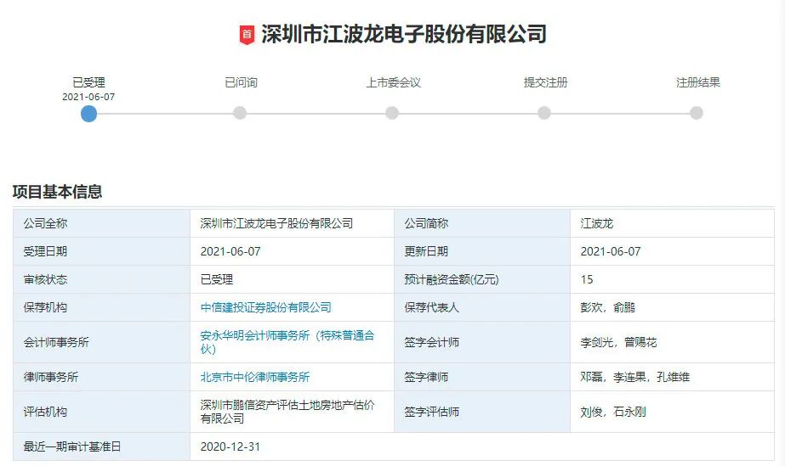Click the 预计融资金额(亿元) label cell
The image size is (785, 466).
482,279
